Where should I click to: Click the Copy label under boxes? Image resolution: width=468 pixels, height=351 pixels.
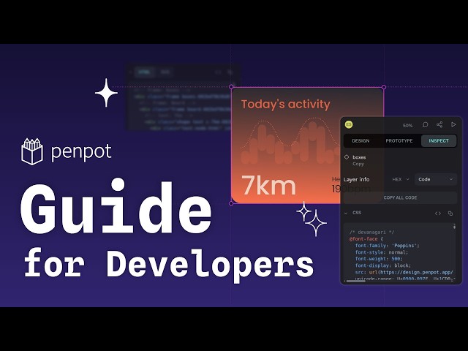coord(358,164)
